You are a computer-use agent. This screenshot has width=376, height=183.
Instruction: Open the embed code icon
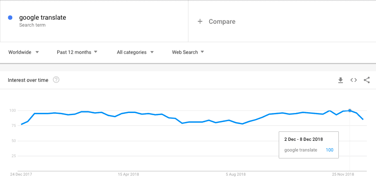354,80
